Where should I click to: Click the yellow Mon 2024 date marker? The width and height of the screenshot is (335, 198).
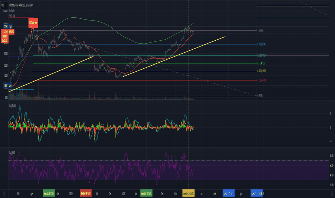(x=188, y=194)
